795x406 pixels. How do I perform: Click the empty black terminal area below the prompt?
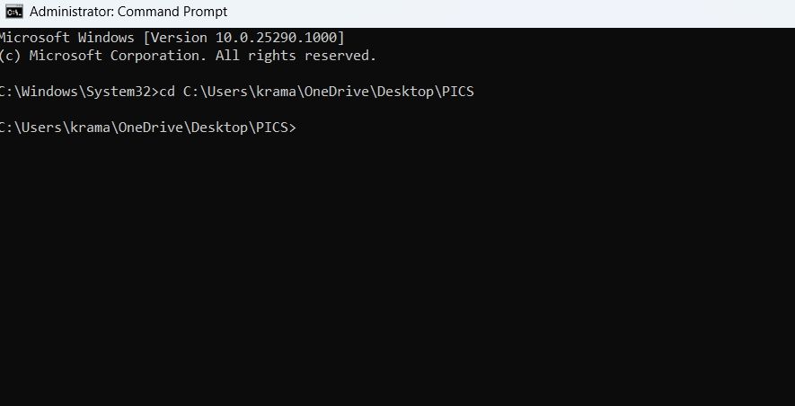coord(395,269)
